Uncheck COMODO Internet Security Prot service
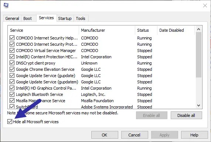This screenshot has height=142, width=211. pos(12,44)
